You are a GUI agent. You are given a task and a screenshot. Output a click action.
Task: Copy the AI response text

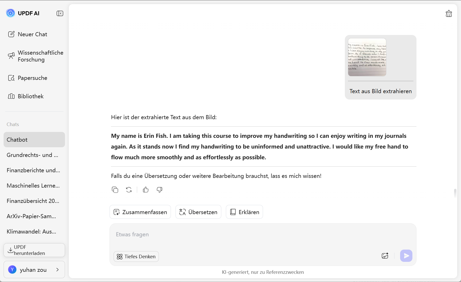[x=115, y=190]
